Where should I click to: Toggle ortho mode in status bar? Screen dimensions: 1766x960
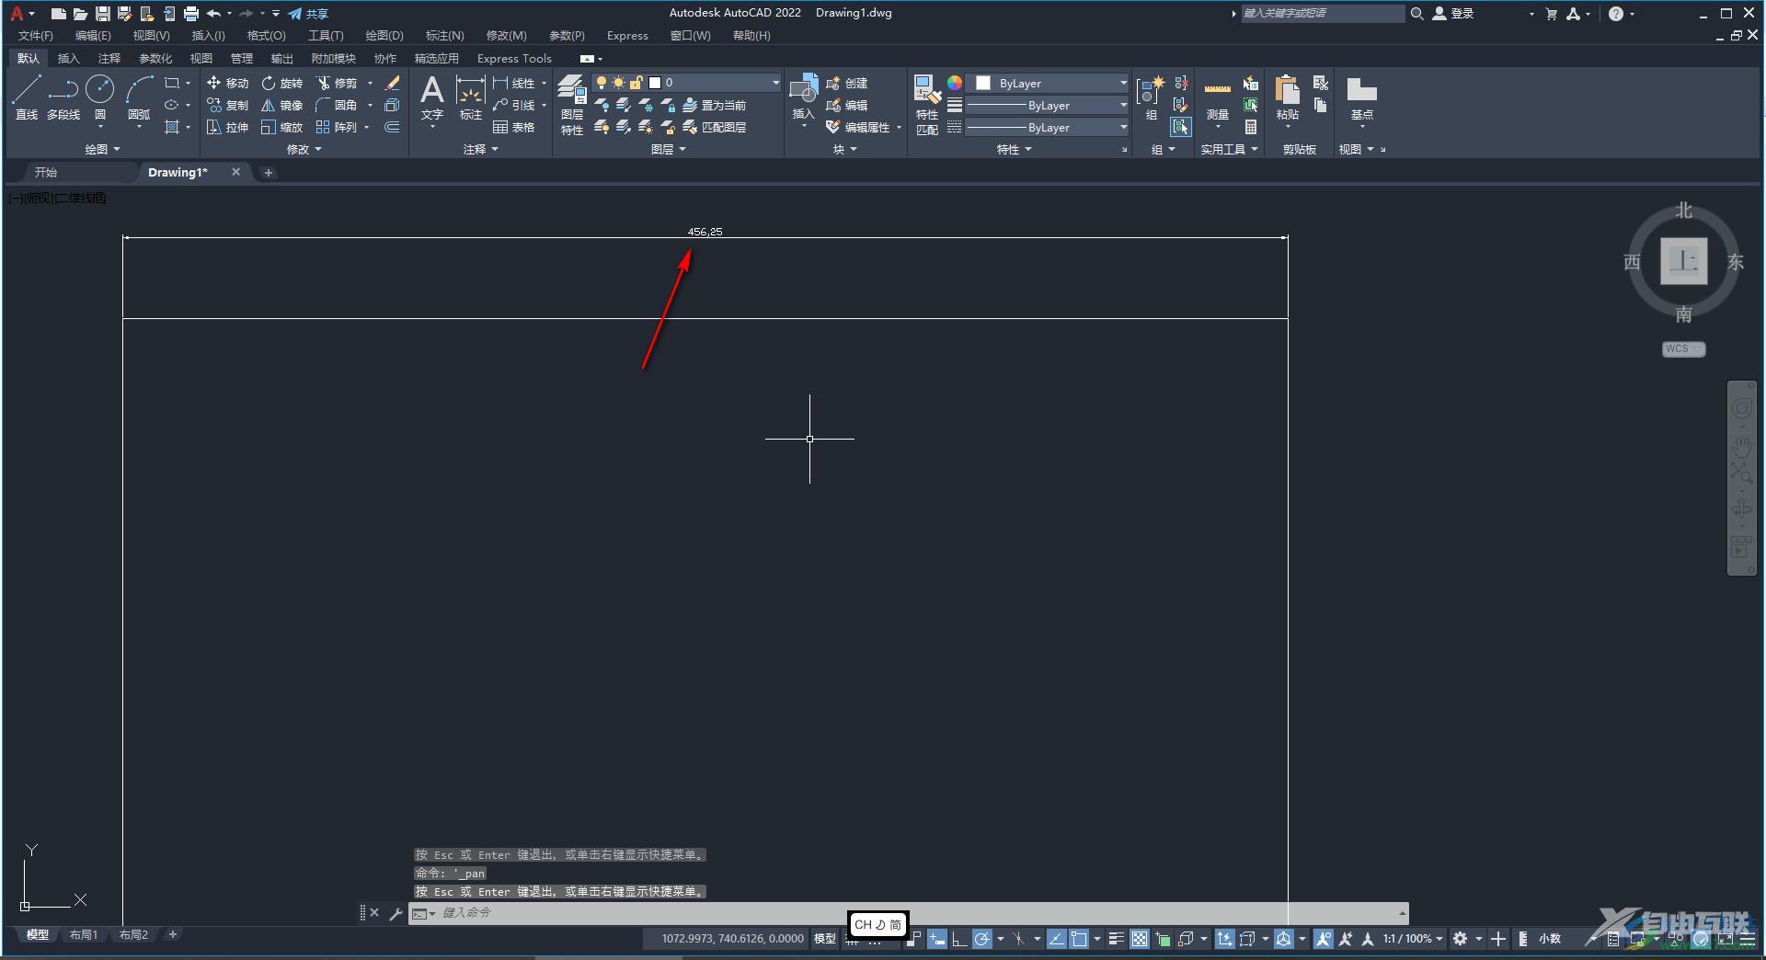(959, 939)
